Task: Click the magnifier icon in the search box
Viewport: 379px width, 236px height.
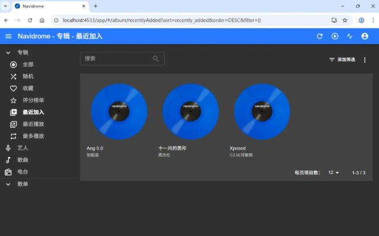Action: click(x=156, y=59)
